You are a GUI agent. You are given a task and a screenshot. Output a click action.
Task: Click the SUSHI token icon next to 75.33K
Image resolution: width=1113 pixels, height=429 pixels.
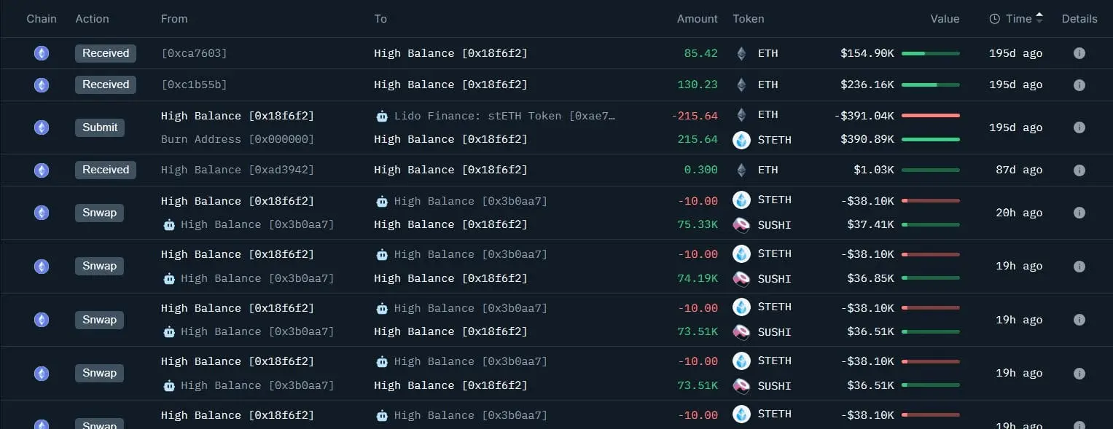pyautogui.click(x=741, y=225)
